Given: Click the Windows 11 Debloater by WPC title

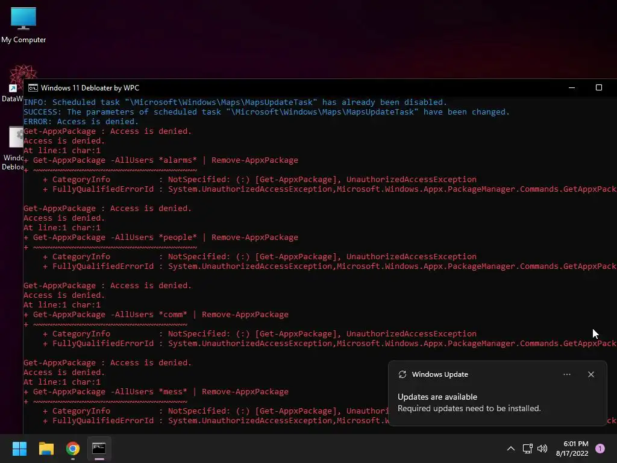Looking at the screenshot, I should pyautogui.click(x=90, y=88).
